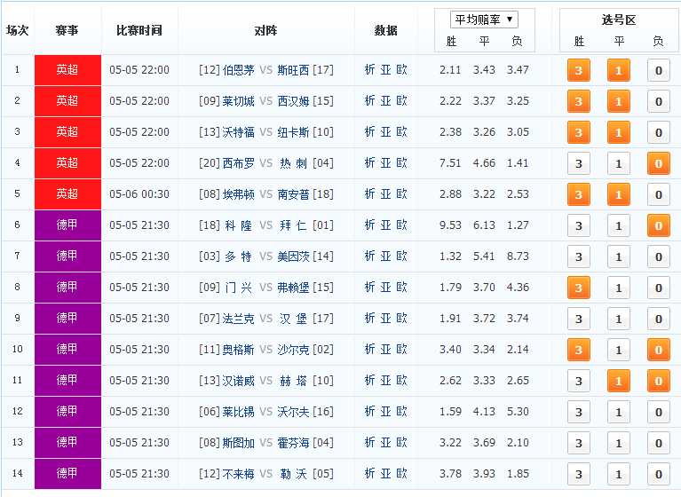Select the 德甲 league cell in match 6
This screenshot has height=497, width=681.
click(x=67, y=225)
